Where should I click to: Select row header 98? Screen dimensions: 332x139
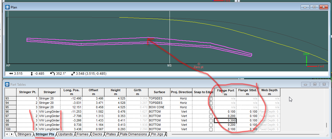[x=11, y=120]
